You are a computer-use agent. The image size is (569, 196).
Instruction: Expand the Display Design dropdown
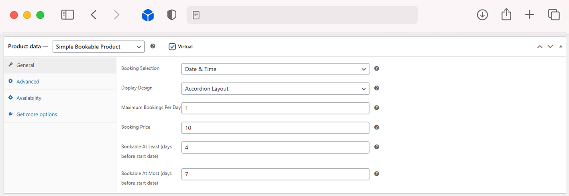275,88
